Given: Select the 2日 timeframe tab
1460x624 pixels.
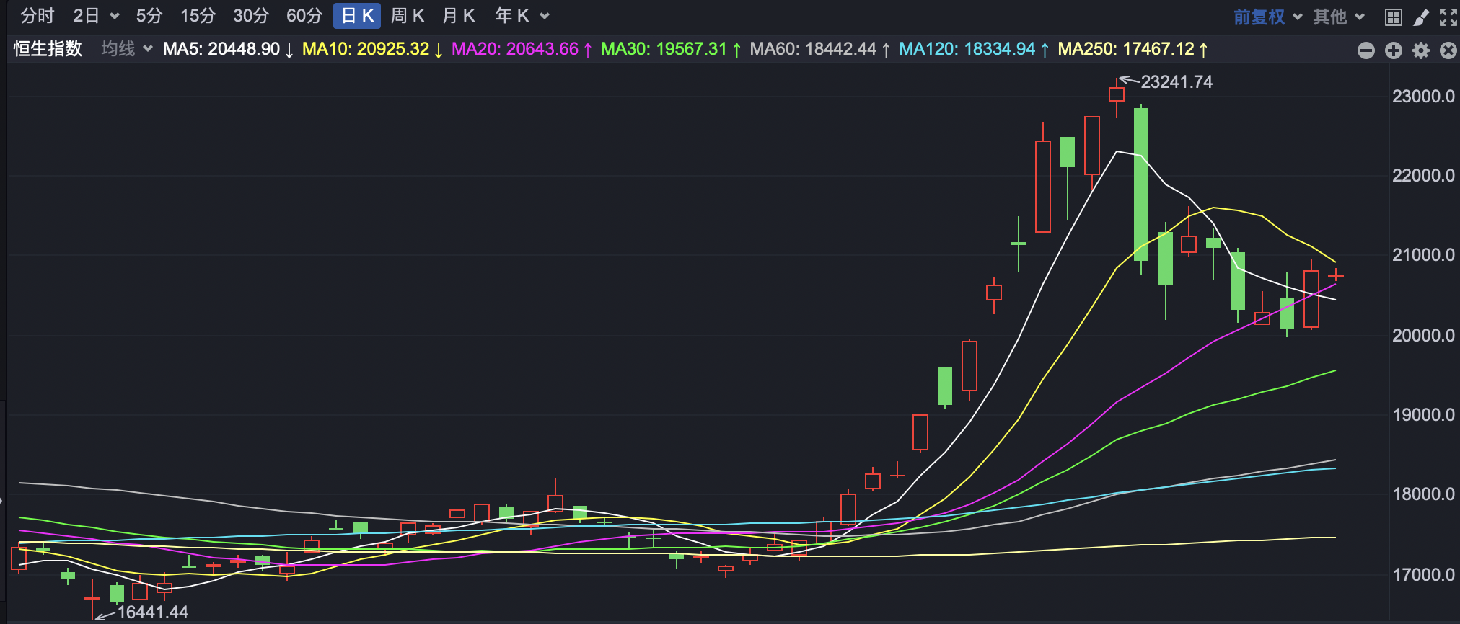Looking at the screenshot, I should tap(86, 16).
